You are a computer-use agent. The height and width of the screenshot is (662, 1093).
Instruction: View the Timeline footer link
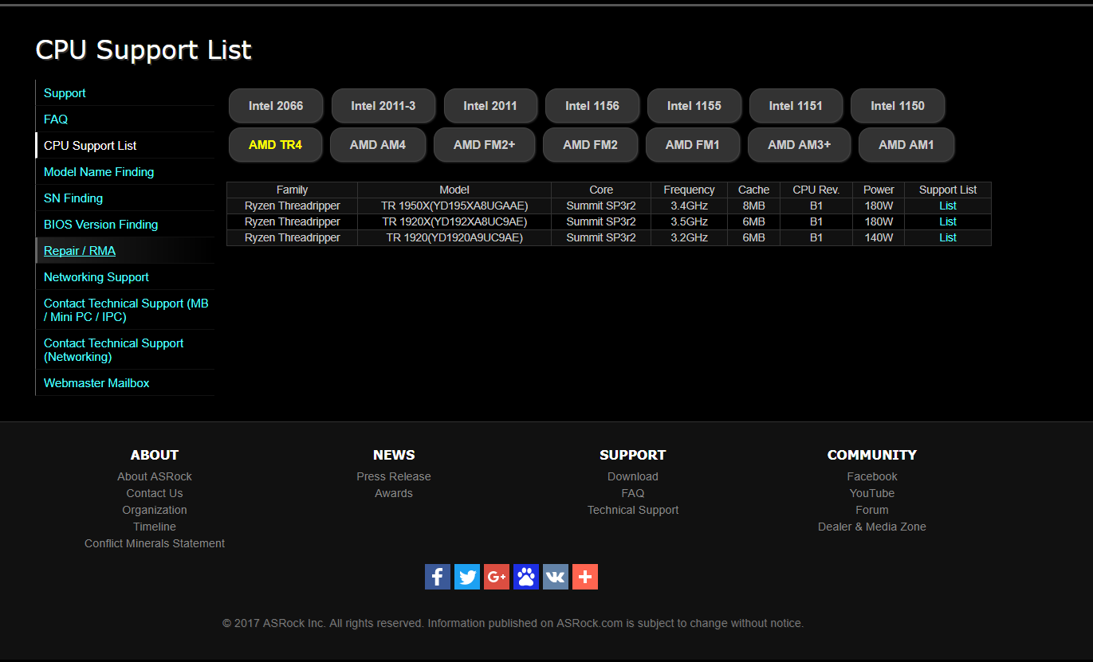(155, 527)
